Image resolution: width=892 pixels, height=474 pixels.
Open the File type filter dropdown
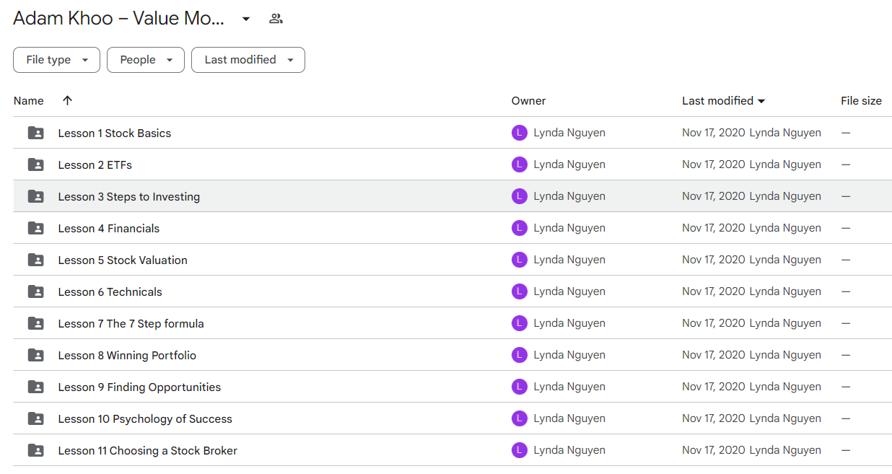coord(56,60)
